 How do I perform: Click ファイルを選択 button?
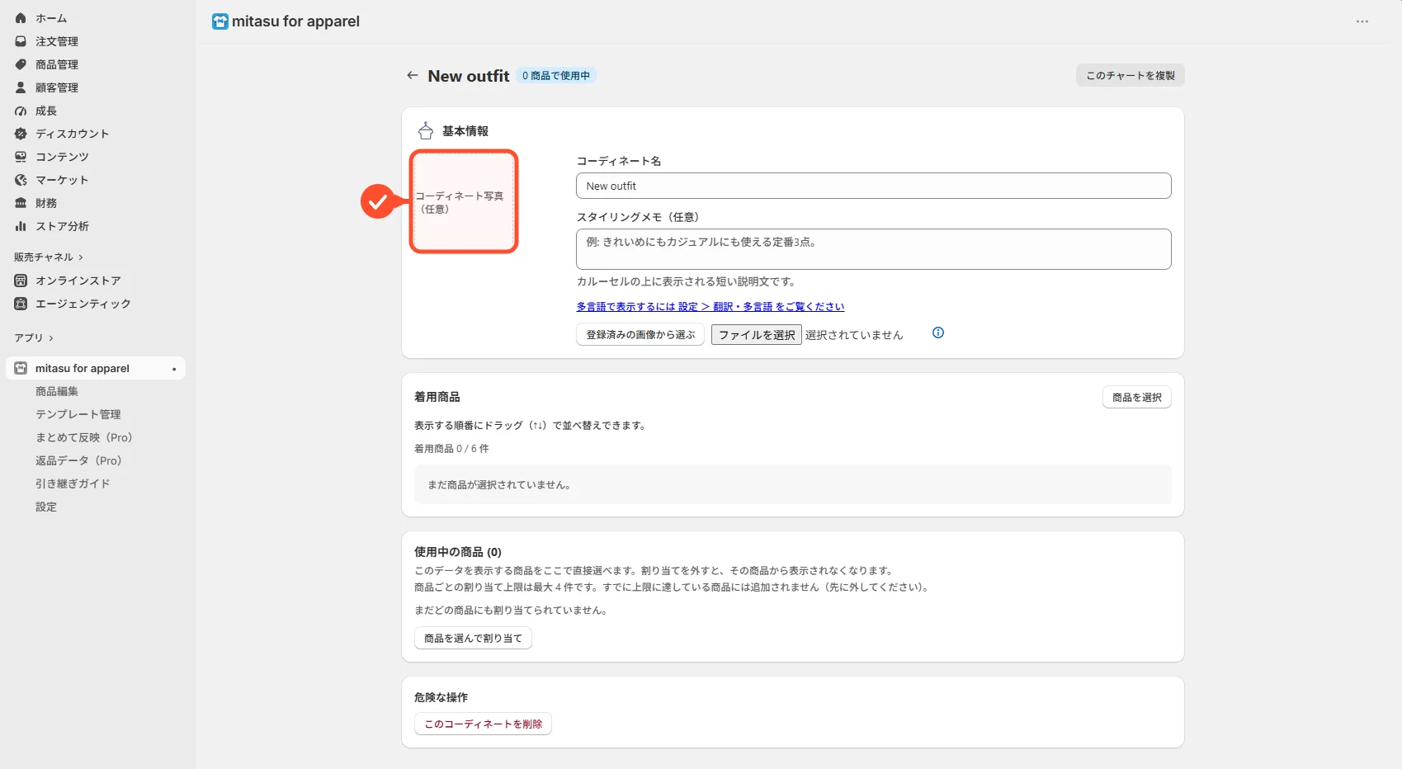click(x=757, y=335)
